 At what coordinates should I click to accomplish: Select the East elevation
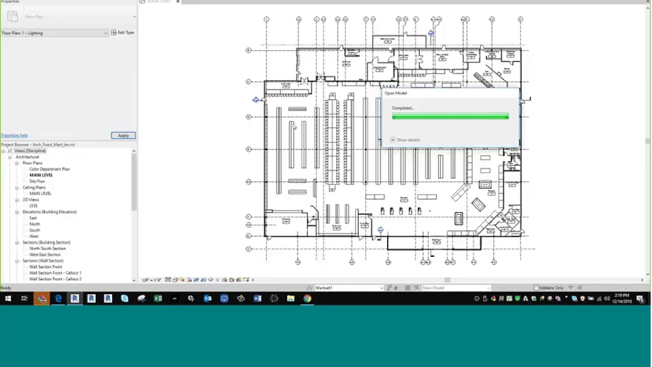click(33, 218)
